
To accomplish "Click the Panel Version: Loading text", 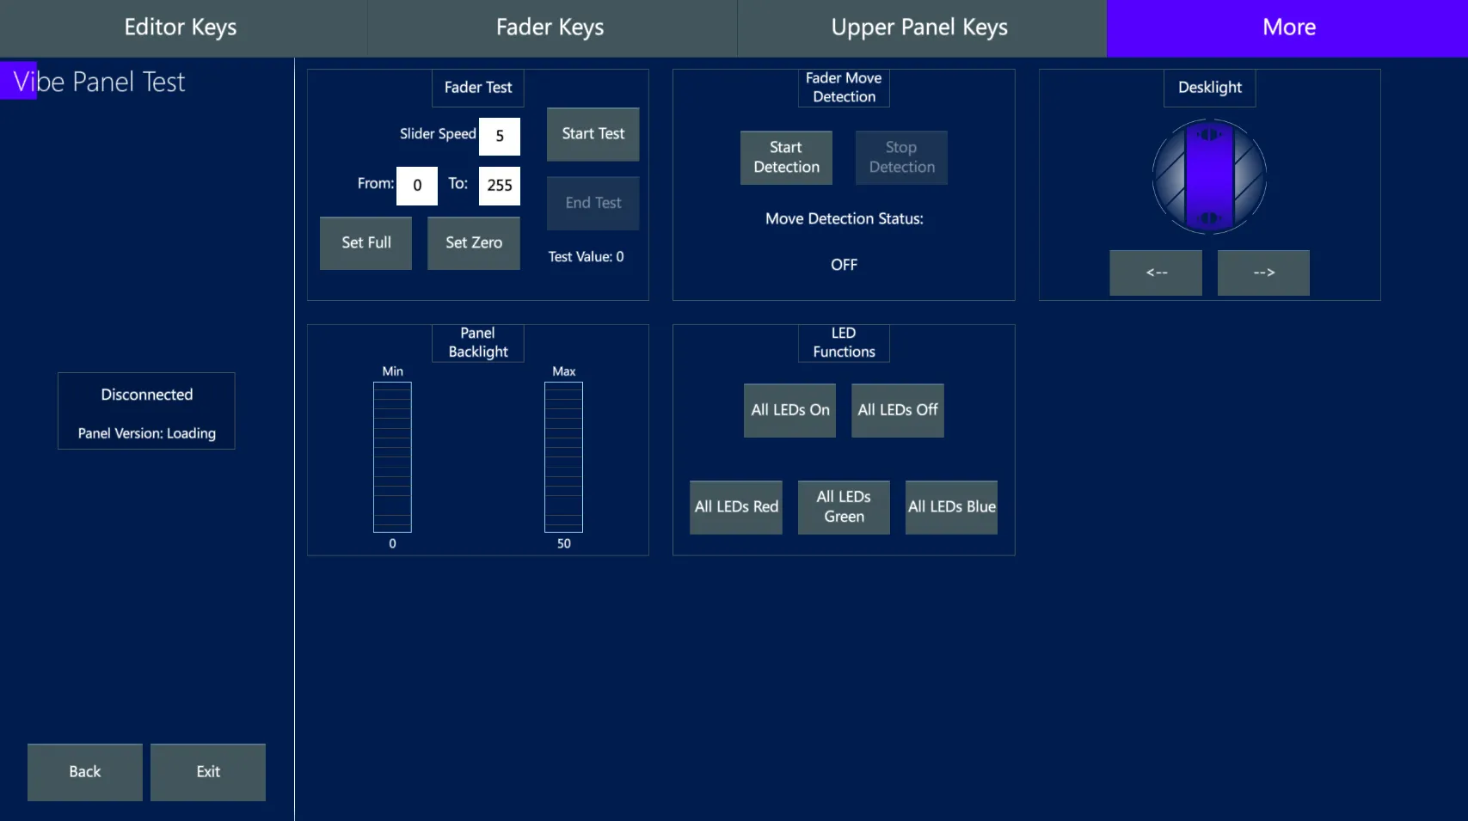I will (x=147, y=433).
